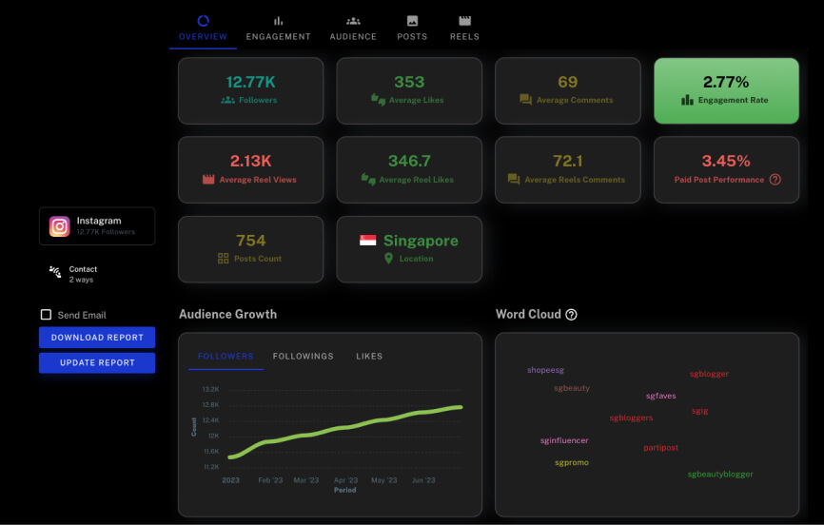Click the Paid Post Performance help icon
Viewport: 824px width, 525px height.
click(775, 179)
